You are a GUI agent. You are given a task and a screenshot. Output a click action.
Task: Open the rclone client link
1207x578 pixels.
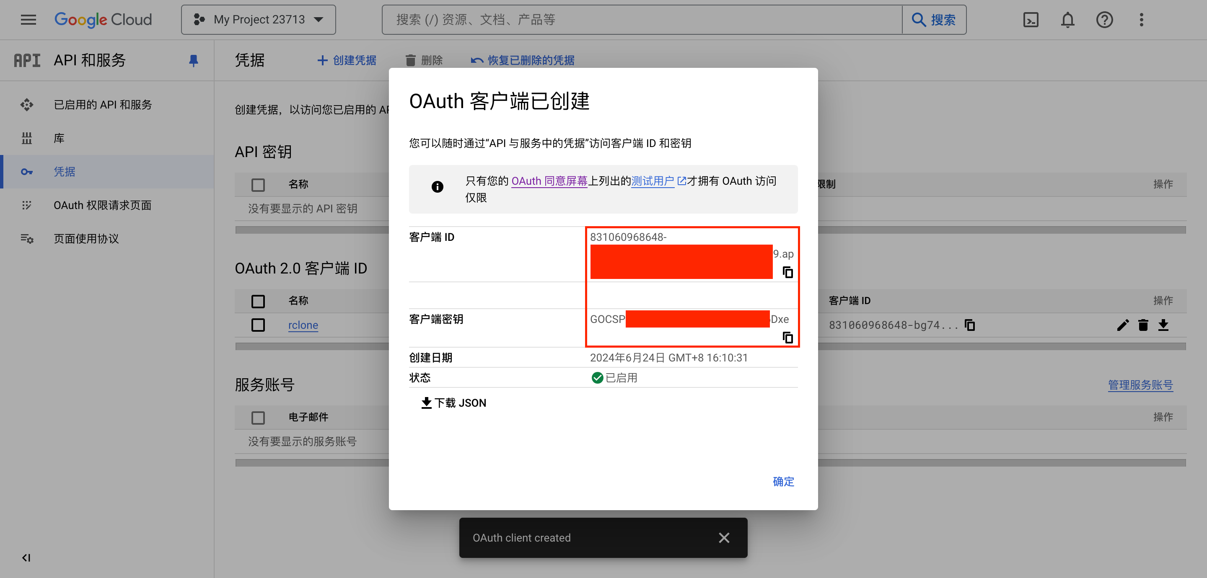point(303,325)
